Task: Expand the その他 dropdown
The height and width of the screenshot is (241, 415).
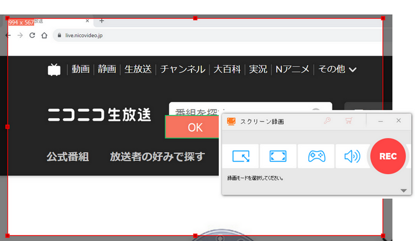Action: [x=337, y=69]
